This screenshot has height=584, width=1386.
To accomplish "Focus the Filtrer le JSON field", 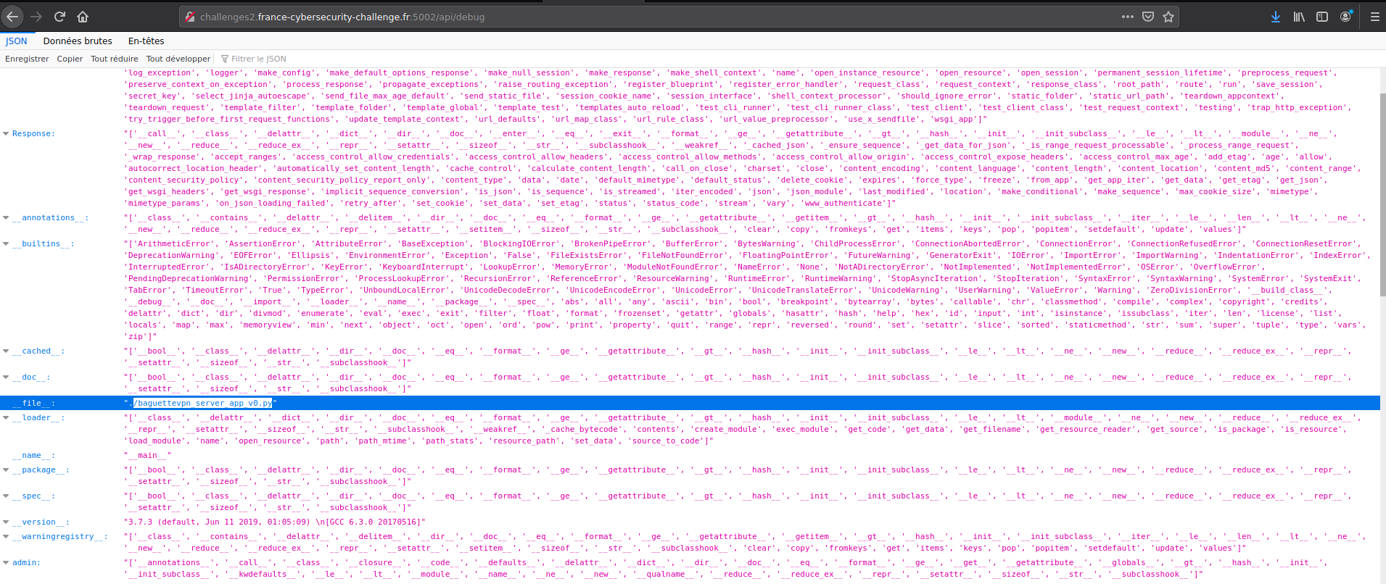I will (259, 59).
